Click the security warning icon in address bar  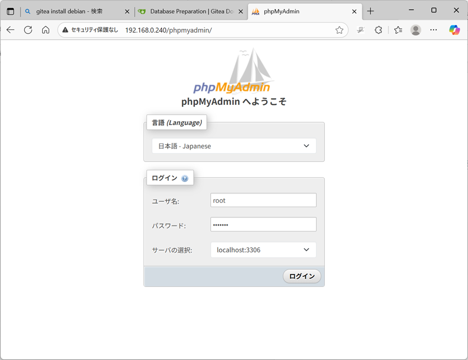pyautogui.click(x=65, y=30)
